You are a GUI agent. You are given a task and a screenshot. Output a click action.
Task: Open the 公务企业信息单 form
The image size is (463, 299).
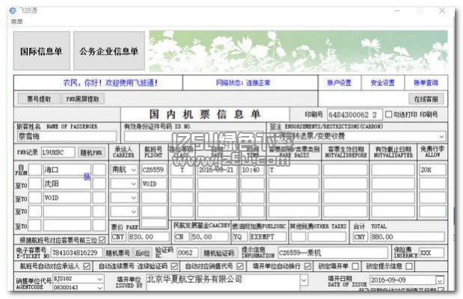coord(109,51)
